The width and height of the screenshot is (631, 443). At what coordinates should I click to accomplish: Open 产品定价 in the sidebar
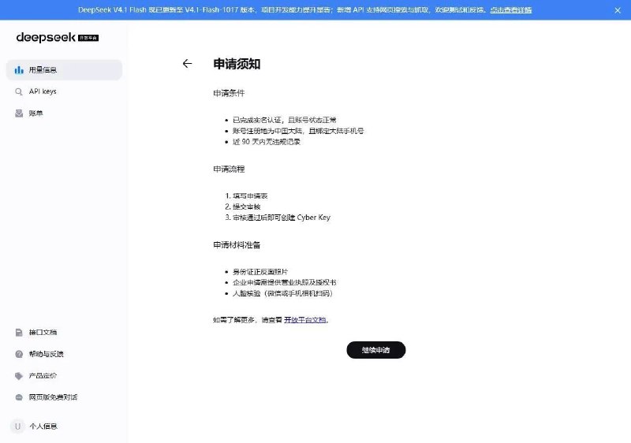pos(64,376)
